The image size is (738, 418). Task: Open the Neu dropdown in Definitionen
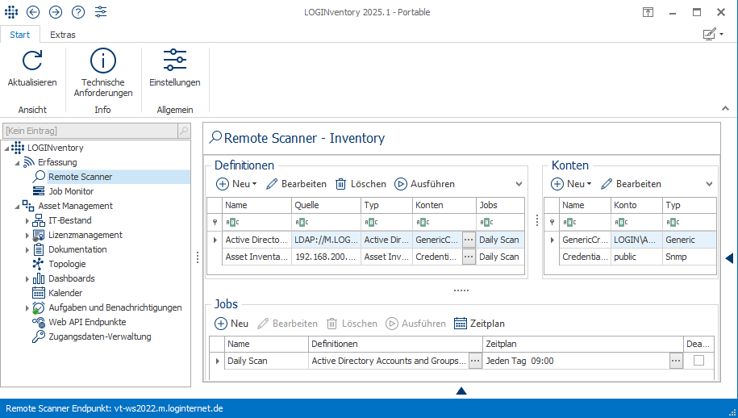[x=236, y=184]
